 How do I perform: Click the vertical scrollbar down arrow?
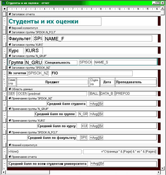163,168
